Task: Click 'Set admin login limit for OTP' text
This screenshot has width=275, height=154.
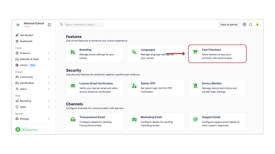Action: click(x=156, y=88)
